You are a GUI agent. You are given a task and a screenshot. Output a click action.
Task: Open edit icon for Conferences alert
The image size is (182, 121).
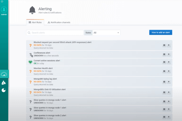pos(169,54)
